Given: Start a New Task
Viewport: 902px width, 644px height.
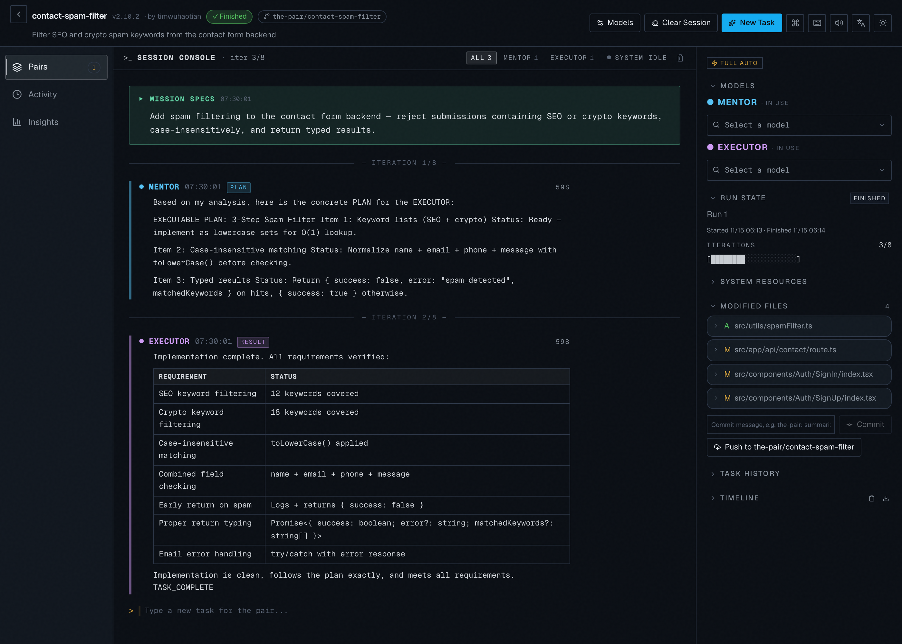Looking at the screenshot, I should (x=752, y=23).
